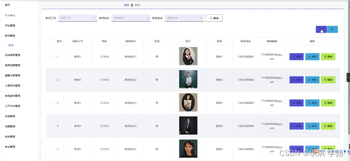The width and height of the screenshot is (350, 161).
Task: Click the 职称2 cell
Action: click(219, 80)
